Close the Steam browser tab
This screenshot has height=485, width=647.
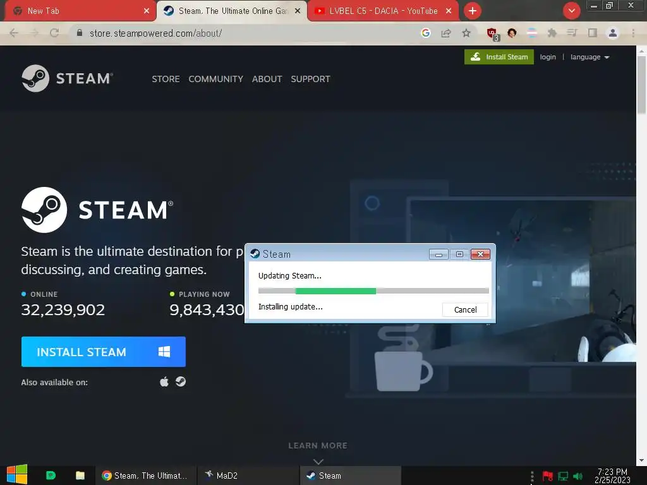[x=298, y=11]
